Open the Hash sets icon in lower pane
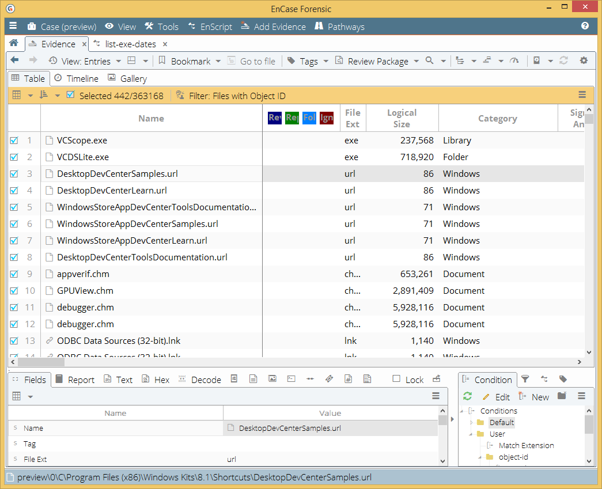Viewport: 602px width, 489px height. point(348,379)
